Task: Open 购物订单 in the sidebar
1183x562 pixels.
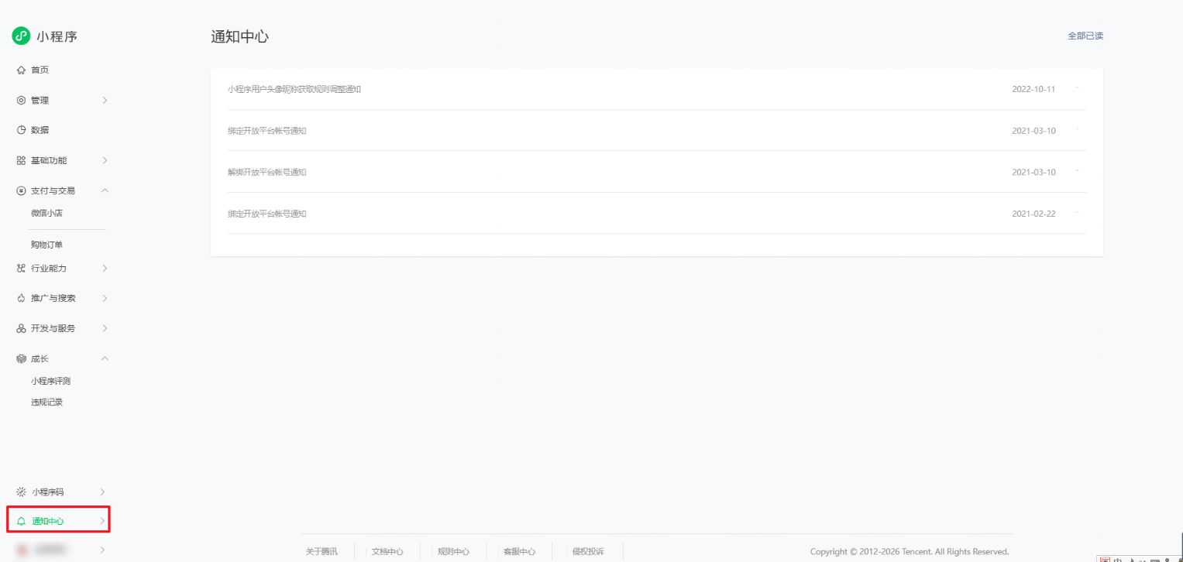Action: click(x=46, y=245)
